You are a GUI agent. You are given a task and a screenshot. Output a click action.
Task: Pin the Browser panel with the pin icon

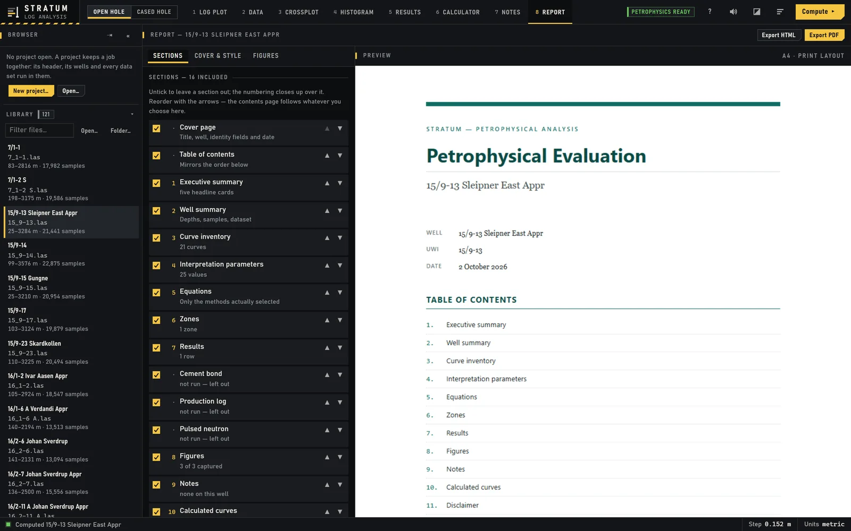coord(110,35)
